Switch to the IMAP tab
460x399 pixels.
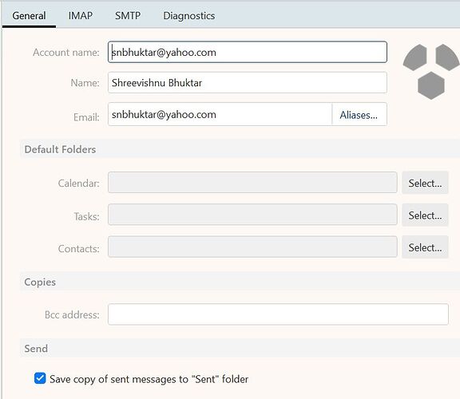point(81,15)
